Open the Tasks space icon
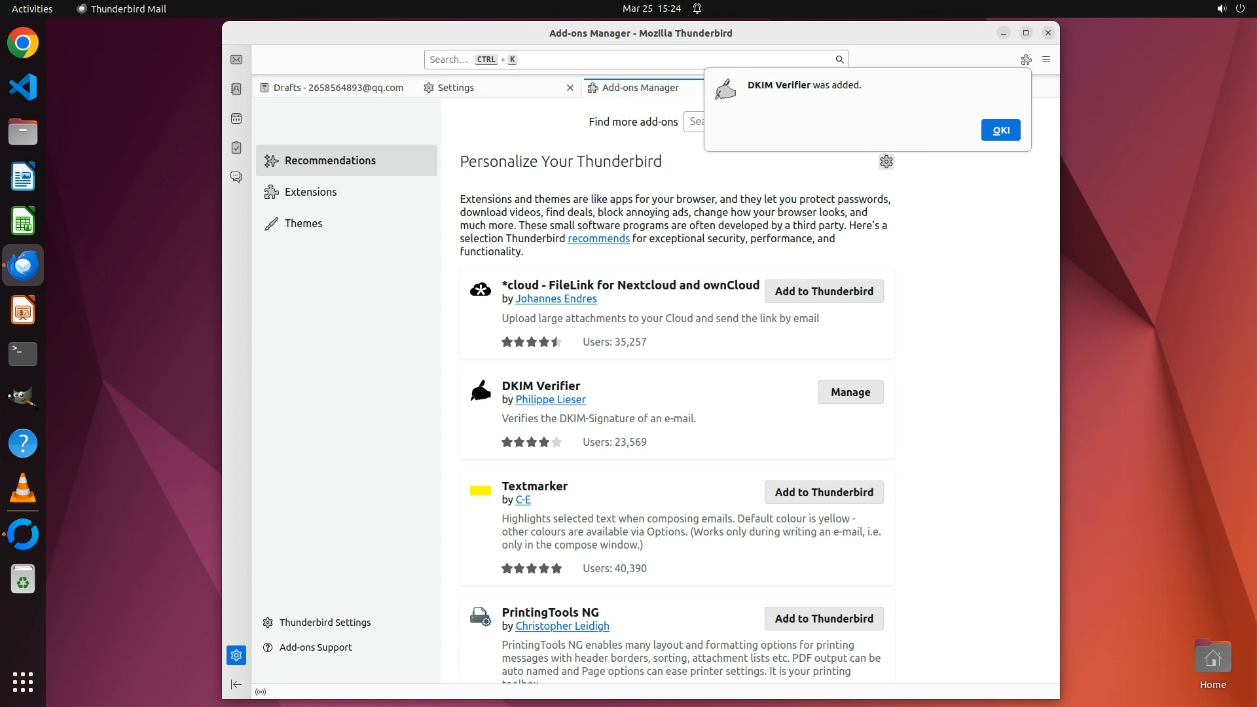The width and height of the screenshot is (1257, 707). (x=236, y=148)
